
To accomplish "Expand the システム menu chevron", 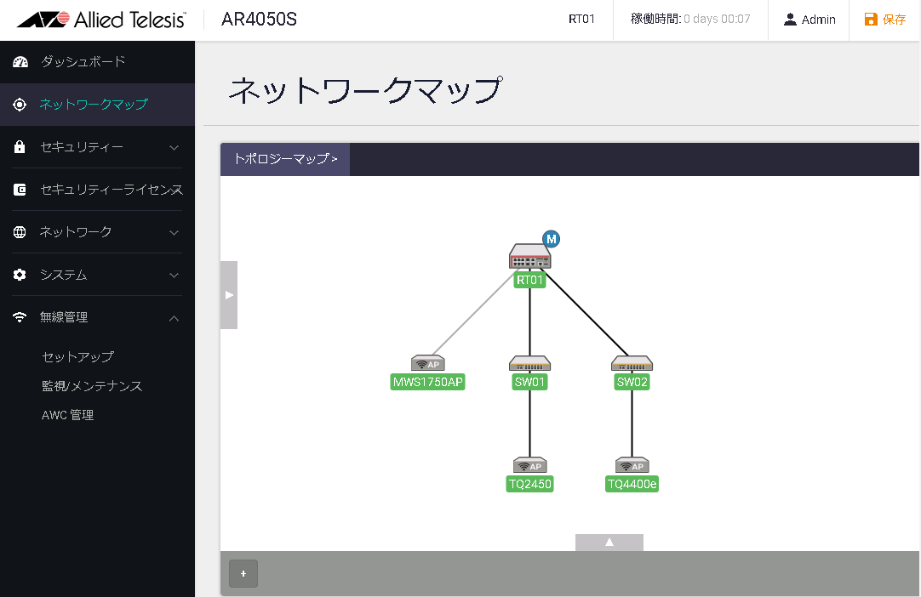I will coord(174,276).
